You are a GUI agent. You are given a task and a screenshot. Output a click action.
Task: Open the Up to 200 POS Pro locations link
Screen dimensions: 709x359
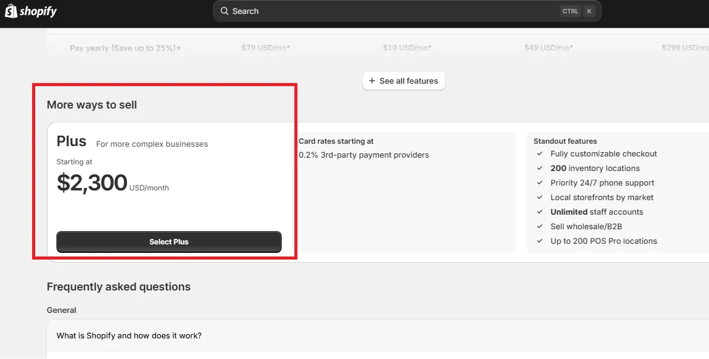point(603,241)
